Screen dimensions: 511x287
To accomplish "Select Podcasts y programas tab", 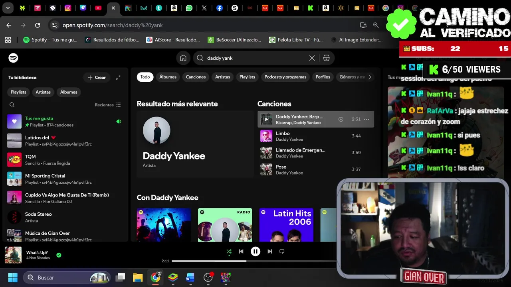I will pos(285,77).
